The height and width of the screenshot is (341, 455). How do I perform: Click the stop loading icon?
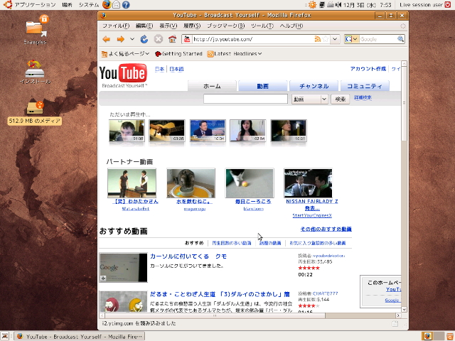point(158,39)
